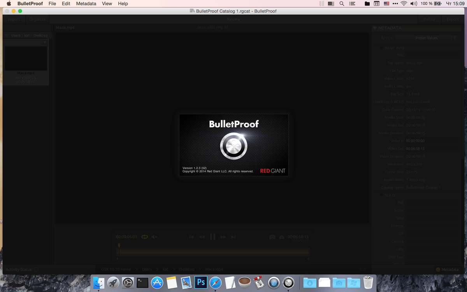This screenshot has width=467, height=292.
Task: Click the battery status icon
Action: (438, 4)
